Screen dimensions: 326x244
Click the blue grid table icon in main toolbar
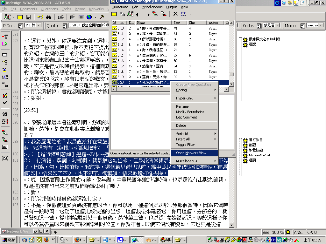[81, 17]
